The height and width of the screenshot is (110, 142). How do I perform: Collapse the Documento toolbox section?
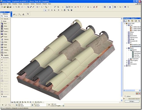pyautogui.click(x=2, y=57)
